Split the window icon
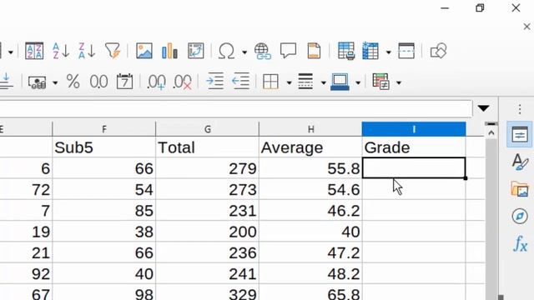Screen dimensions: 534x300 406,51
